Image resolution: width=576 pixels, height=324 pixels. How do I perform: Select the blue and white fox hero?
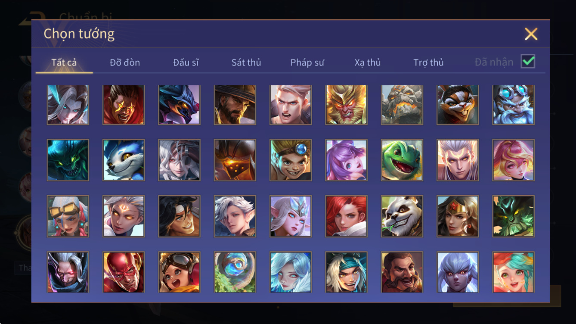124,160
